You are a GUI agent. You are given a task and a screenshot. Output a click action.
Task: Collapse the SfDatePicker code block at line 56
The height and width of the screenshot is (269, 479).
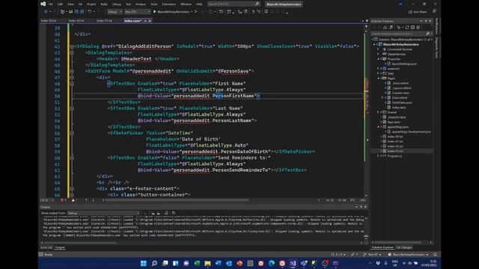[x=72, y=133]
